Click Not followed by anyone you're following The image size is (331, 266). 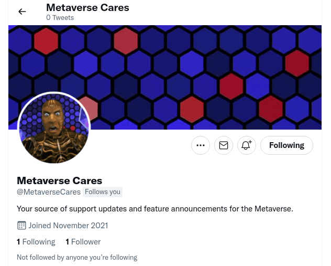77,257
